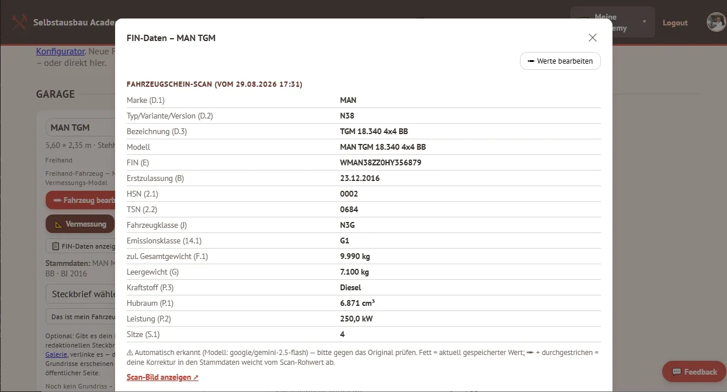Click the HSN value 0002
This screenshot has height=392, width=727.
click(x=349, y=194)
